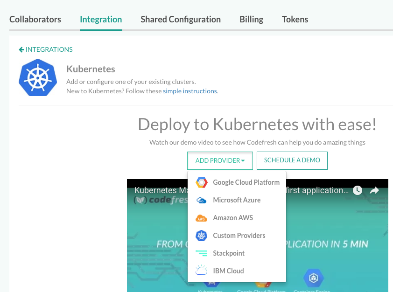Click the IBM Cloud icon
The width and height of the screenshot is (393, 292).
[201, 270]
